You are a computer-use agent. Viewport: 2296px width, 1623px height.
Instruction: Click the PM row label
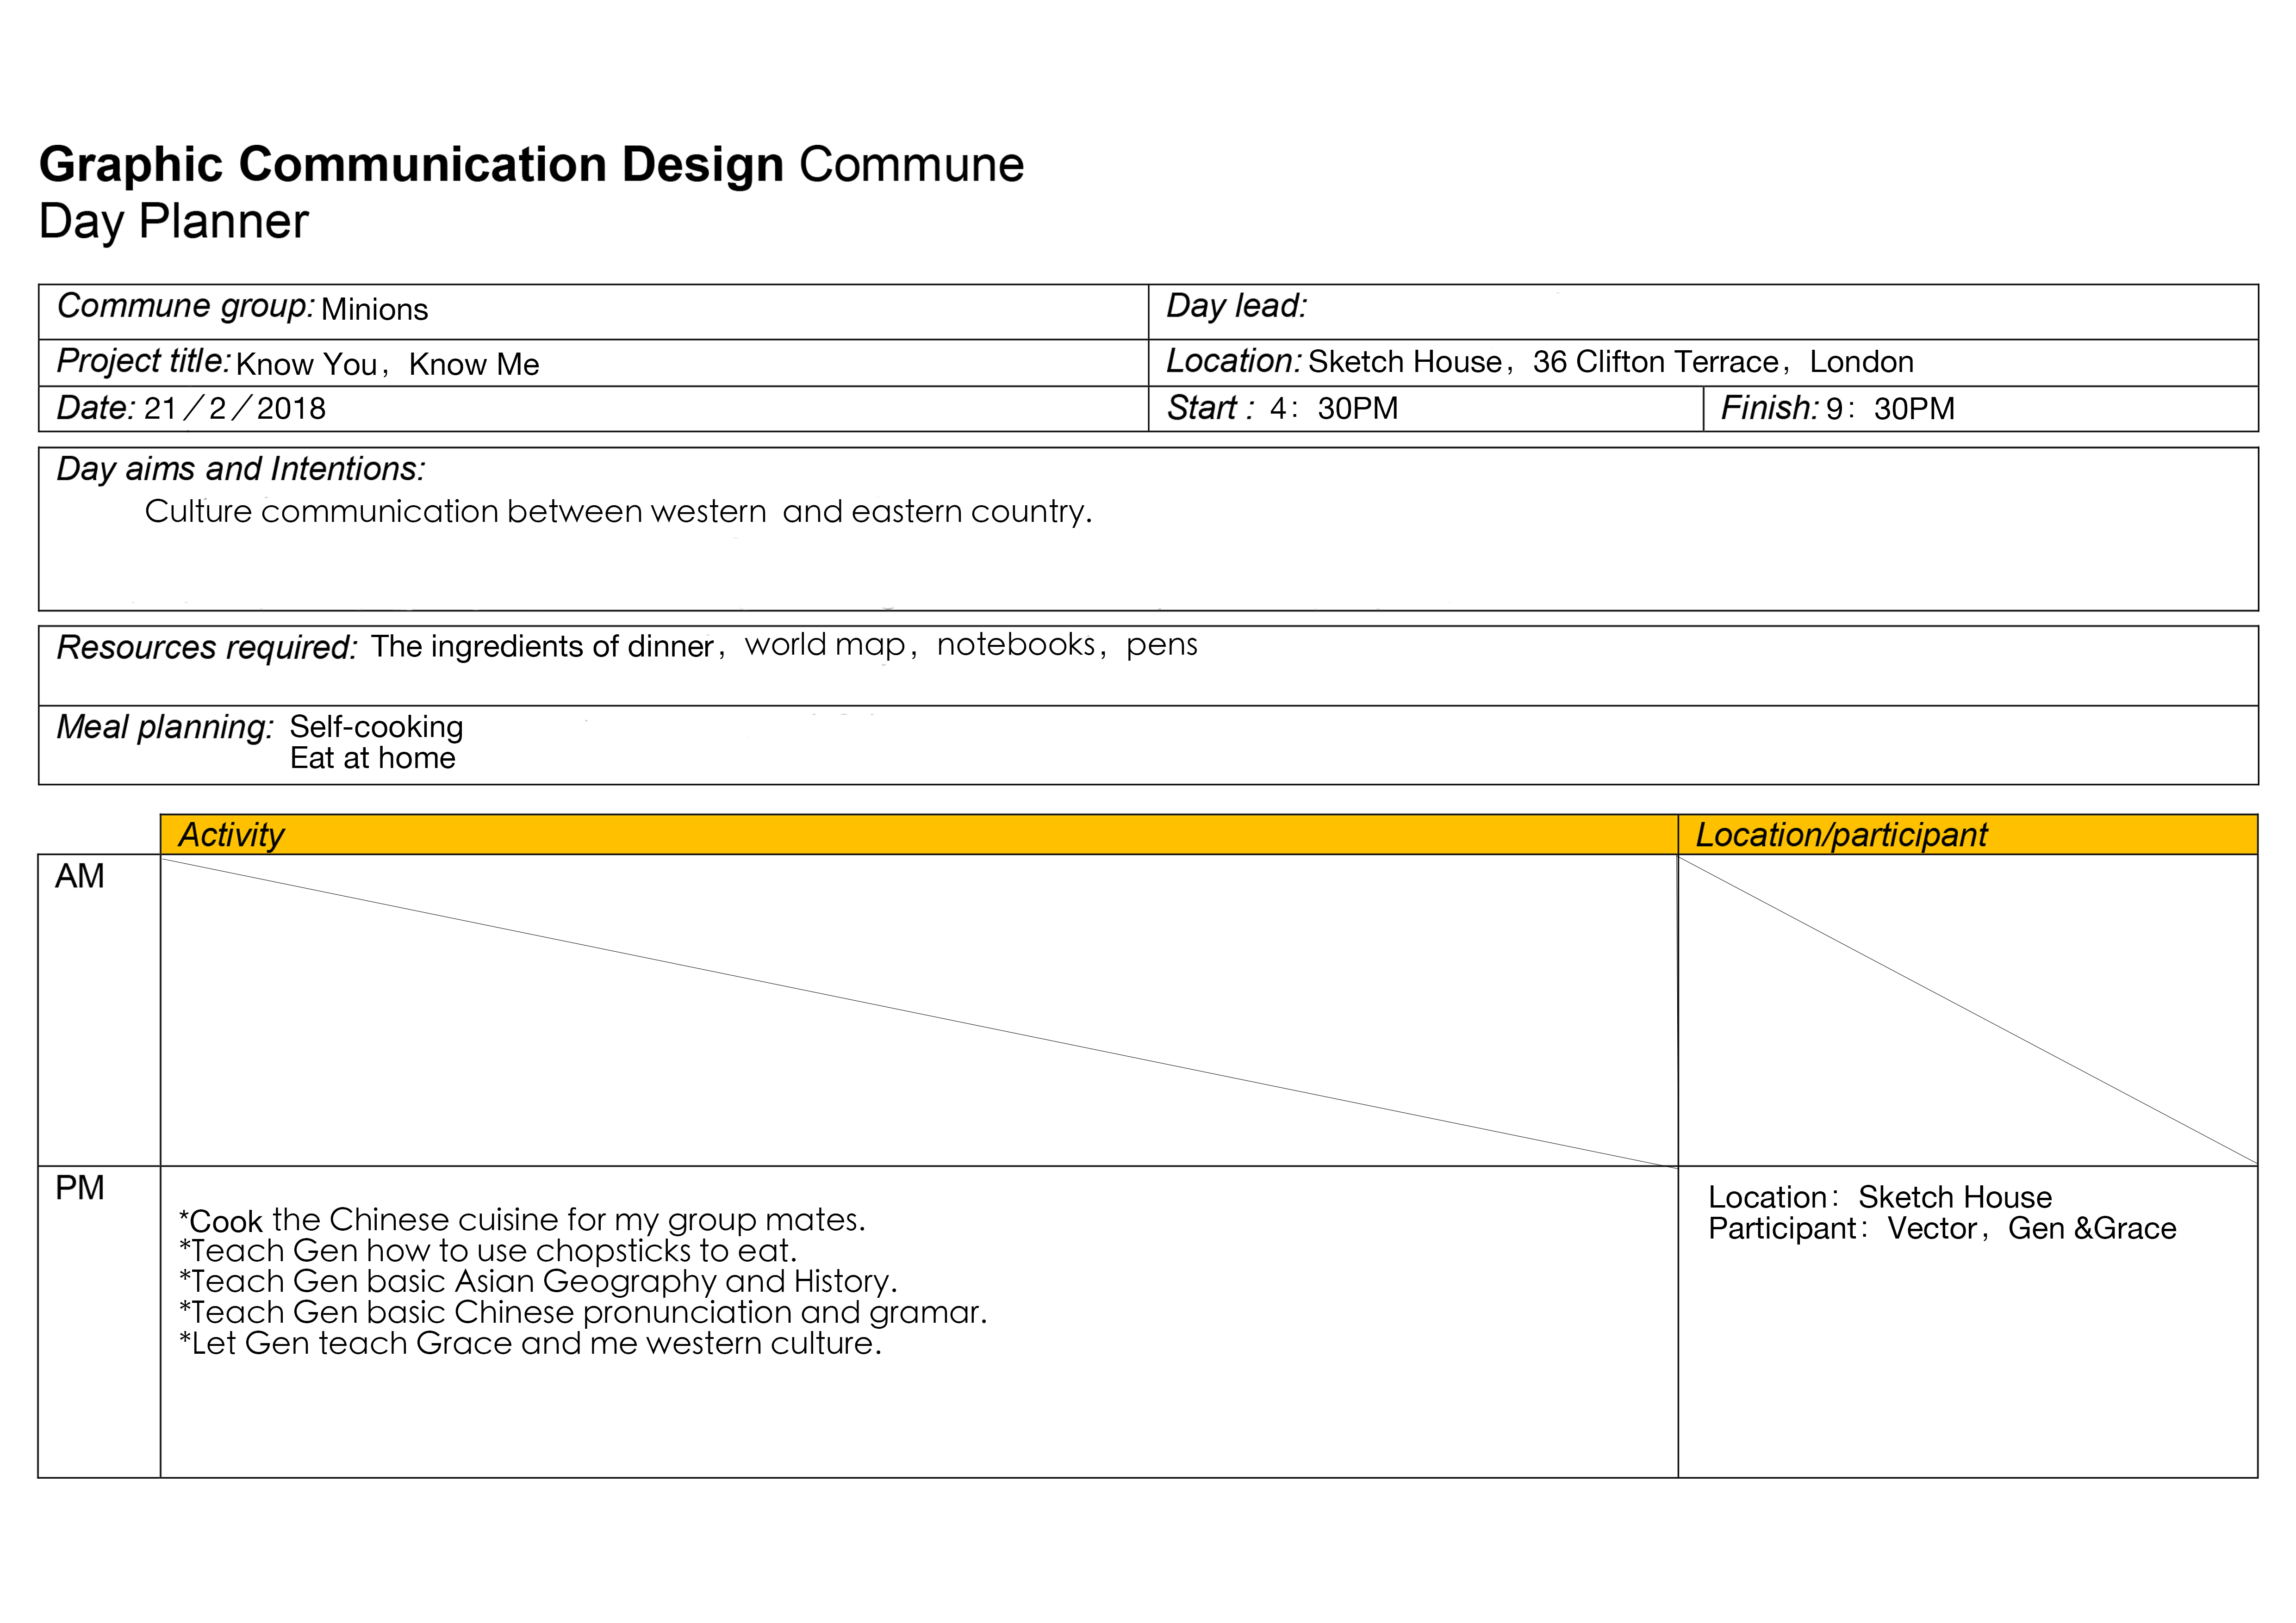80,1188
